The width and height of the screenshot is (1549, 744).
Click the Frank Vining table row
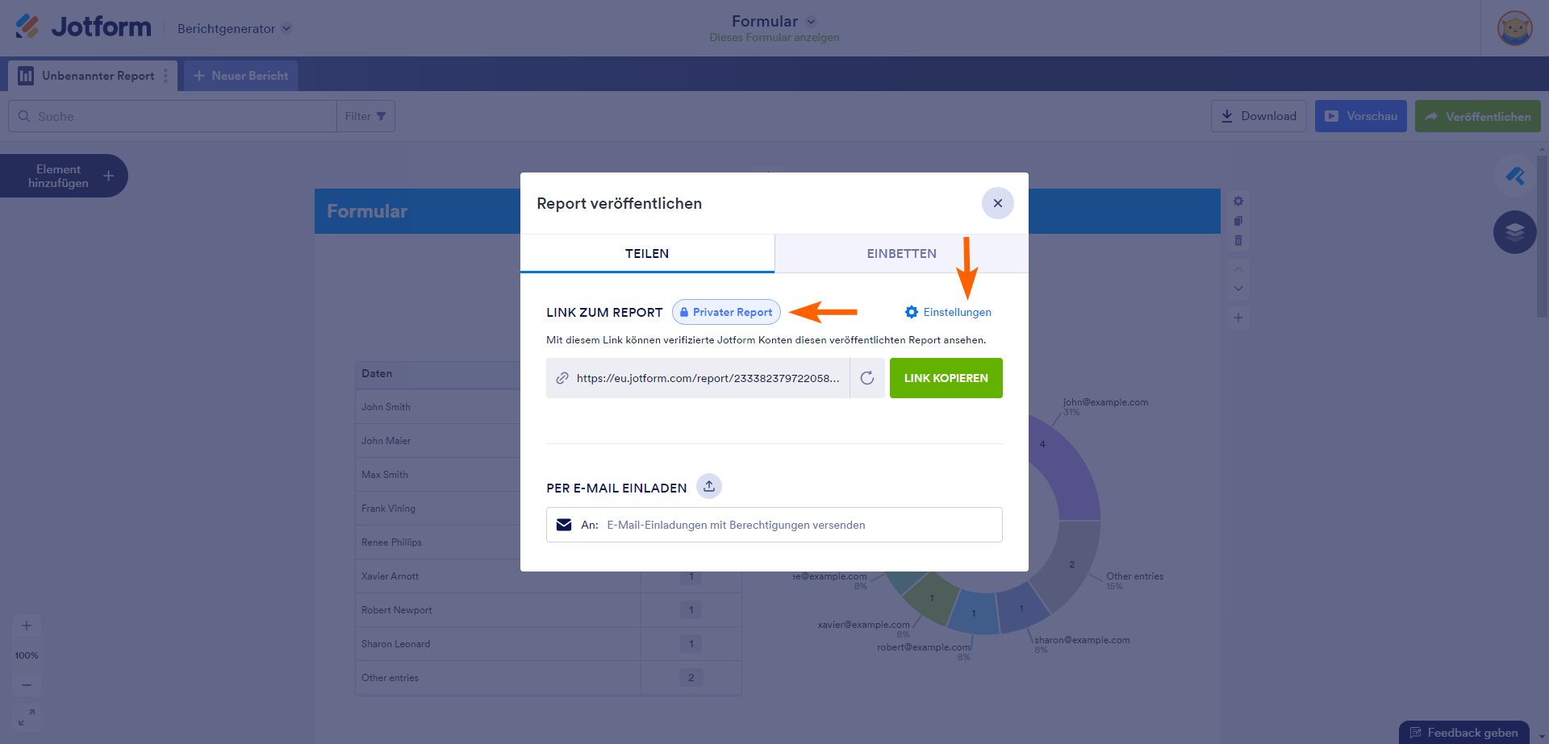coord(549,509)
